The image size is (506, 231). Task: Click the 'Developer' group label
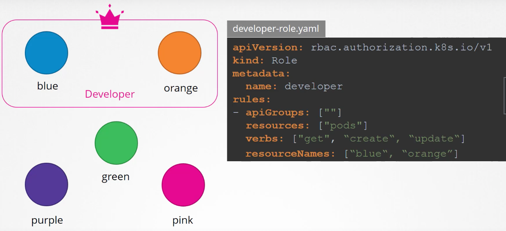[x=110, y=94]
